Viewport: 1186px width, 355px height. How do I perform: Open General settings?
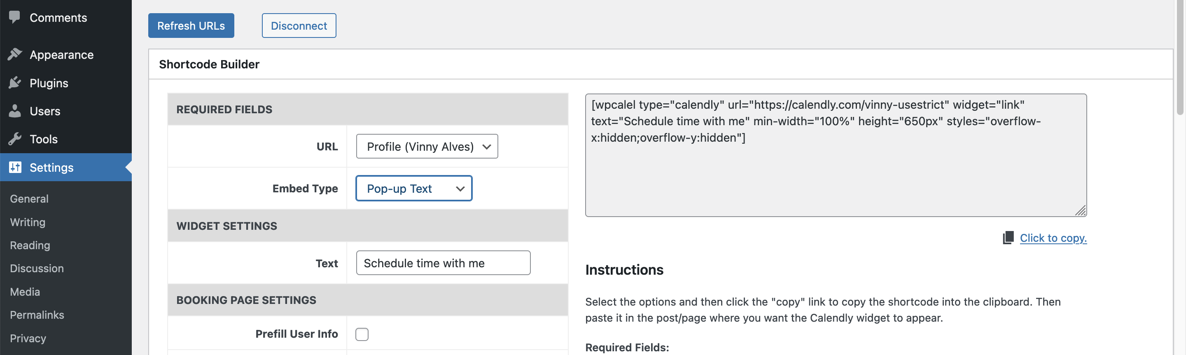[x=29, y=199]
